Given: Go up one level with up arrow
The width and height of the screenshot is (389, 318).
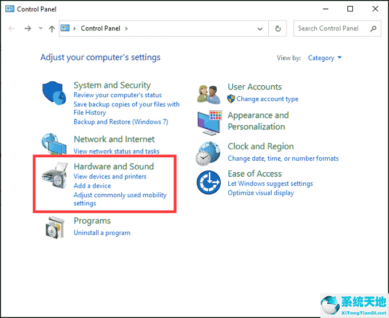Looking at the screenshot, I should pyautogui.click(x=52, y=28).
